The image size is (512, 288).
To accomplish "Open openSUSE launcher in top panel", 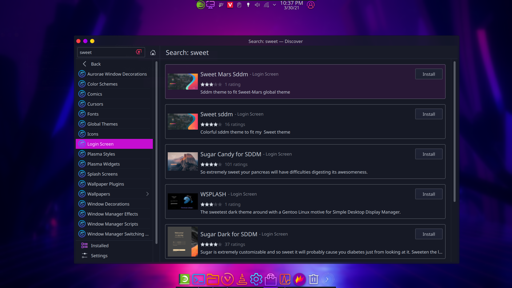I will [x=201, y=5].
